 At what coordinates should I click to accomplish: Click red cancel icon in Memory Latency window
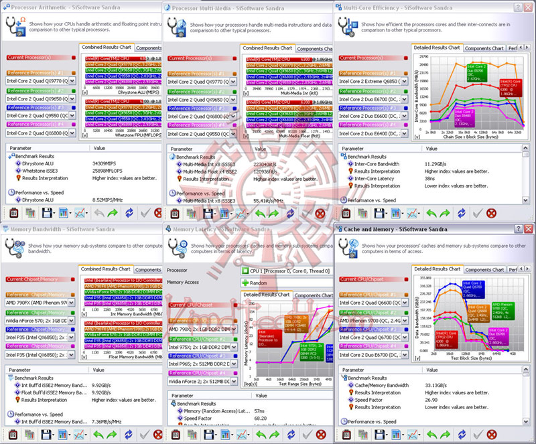pyautogui.click(x=321, y=435)
